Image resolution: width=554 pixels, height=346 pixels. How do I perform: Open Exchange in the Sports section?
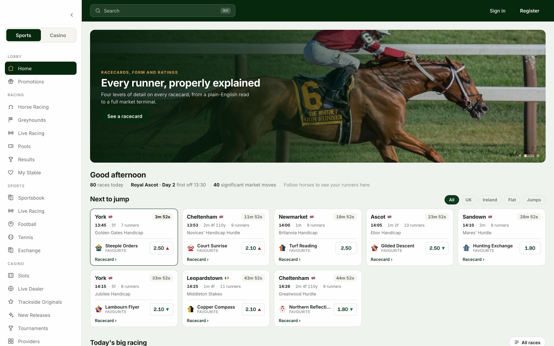click(41, 250)
